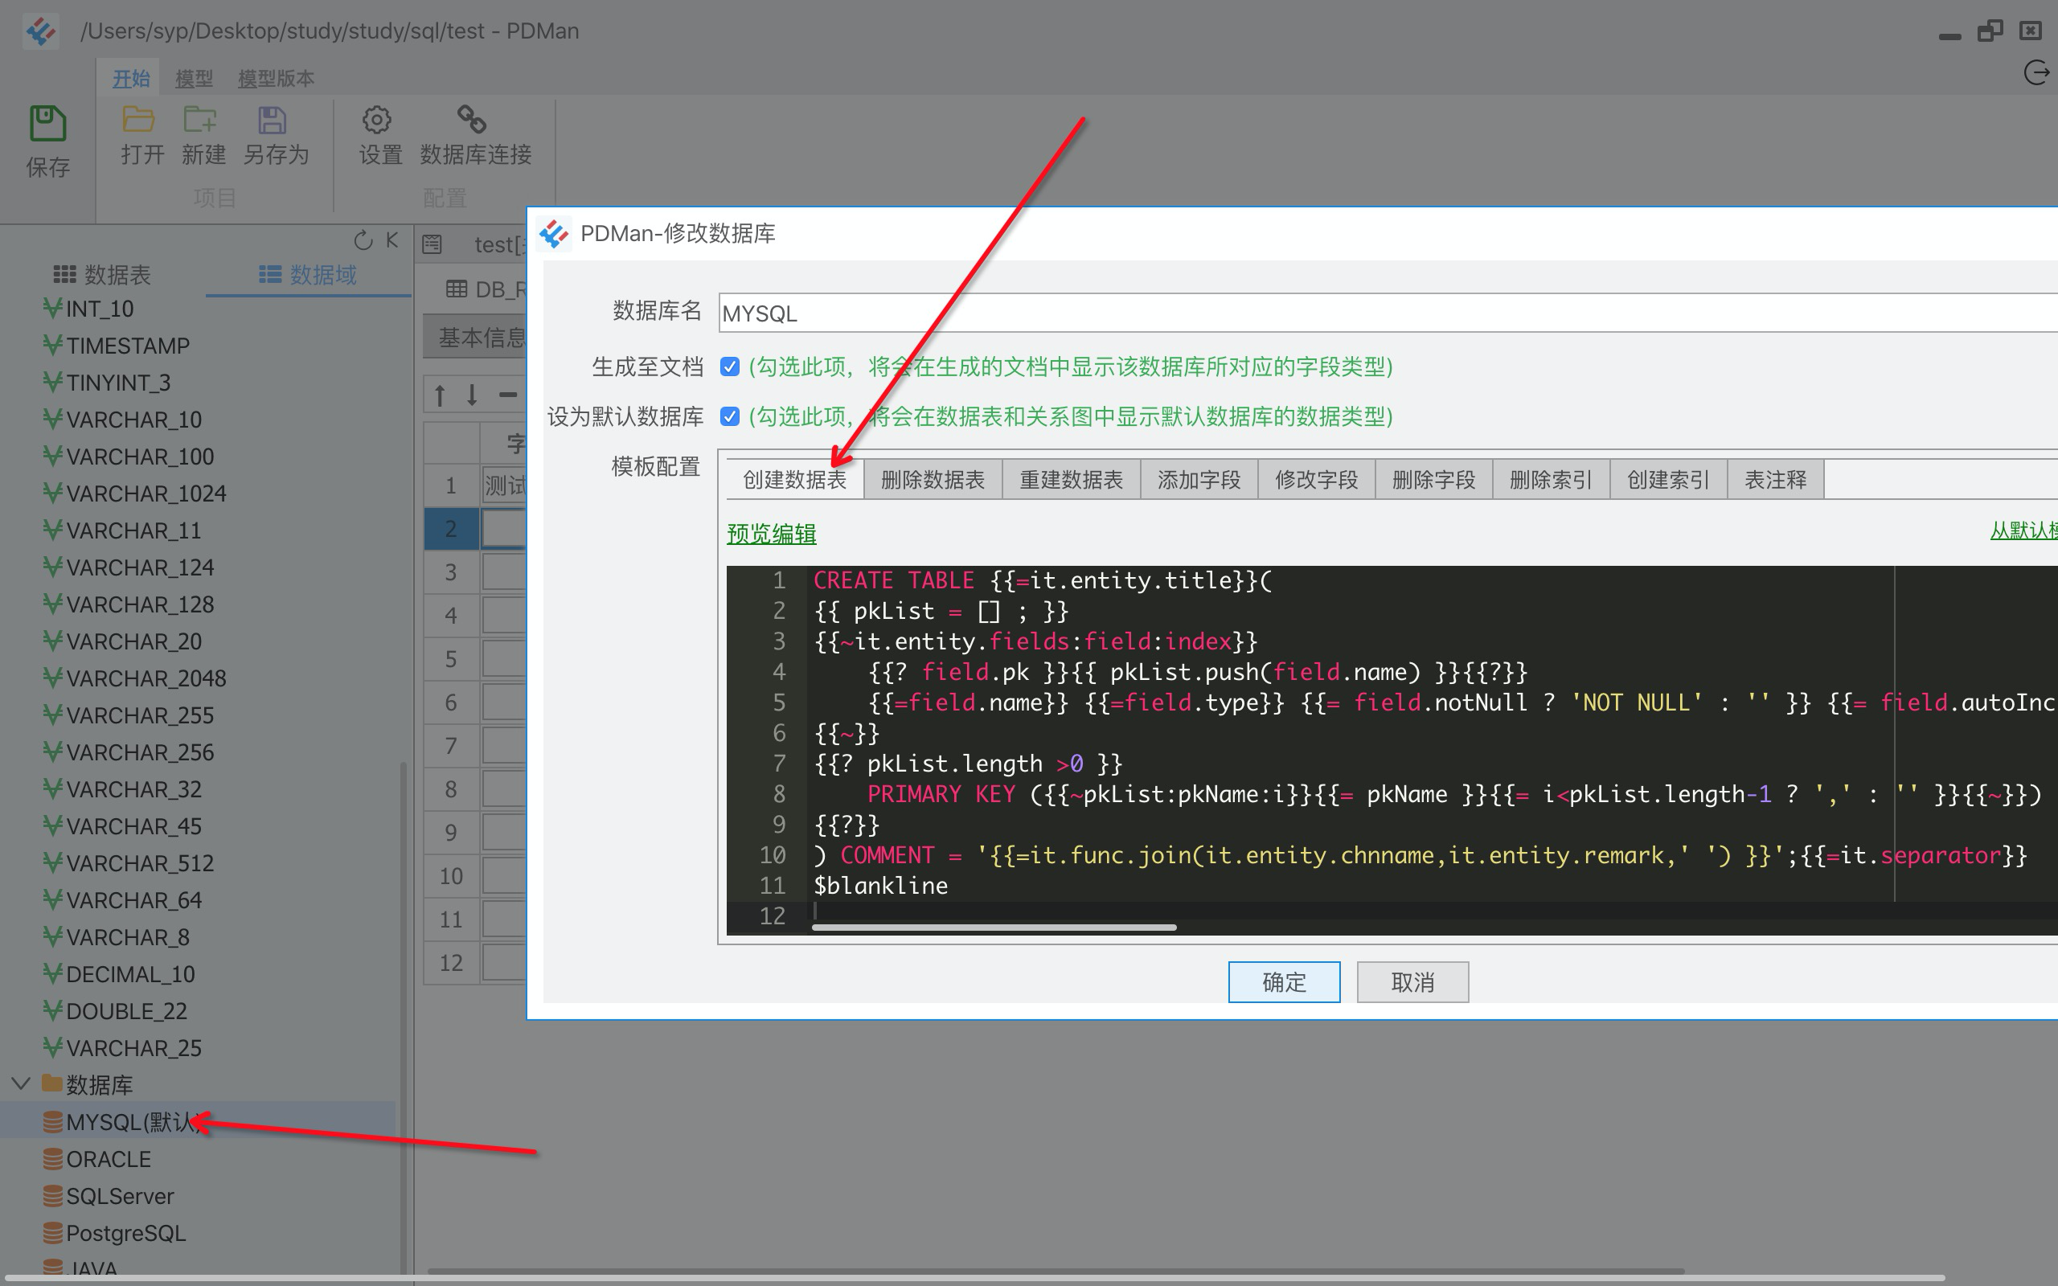The height and width of the screenshot is (1286, 2058).
Task: Click the code editor horizontal scrollbar
Action: pos(994,926)
